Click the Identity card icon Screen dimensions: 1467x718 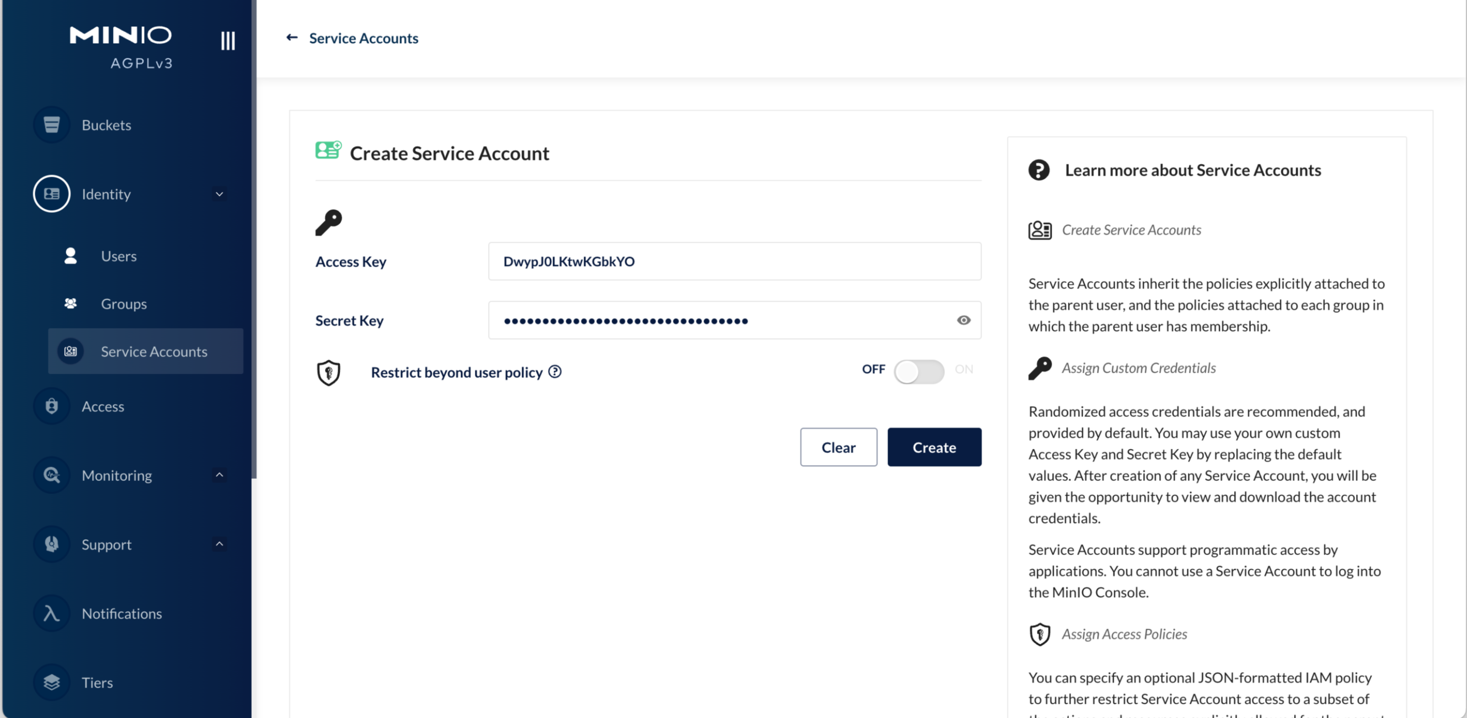[x=51, y=193]
